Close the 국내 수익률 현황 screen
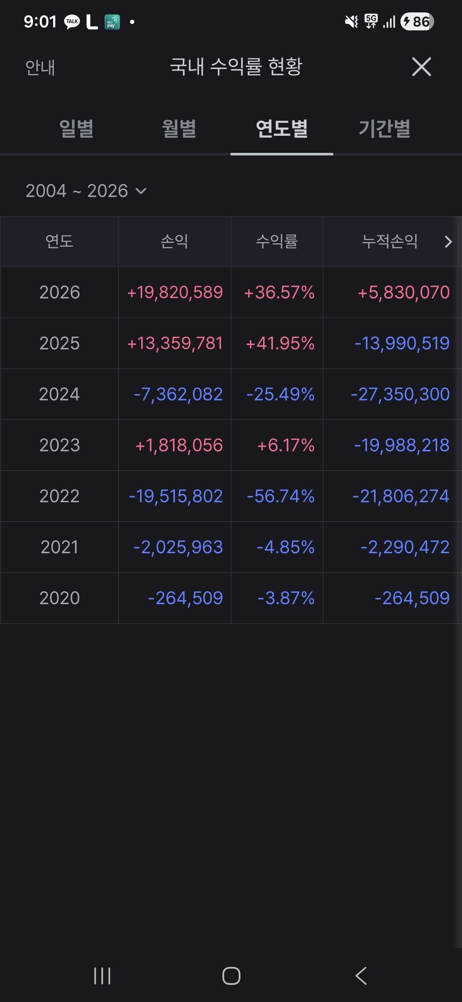Image resolution: width=462 pixels, height=1002 pixels. click(x=421, y=67)
